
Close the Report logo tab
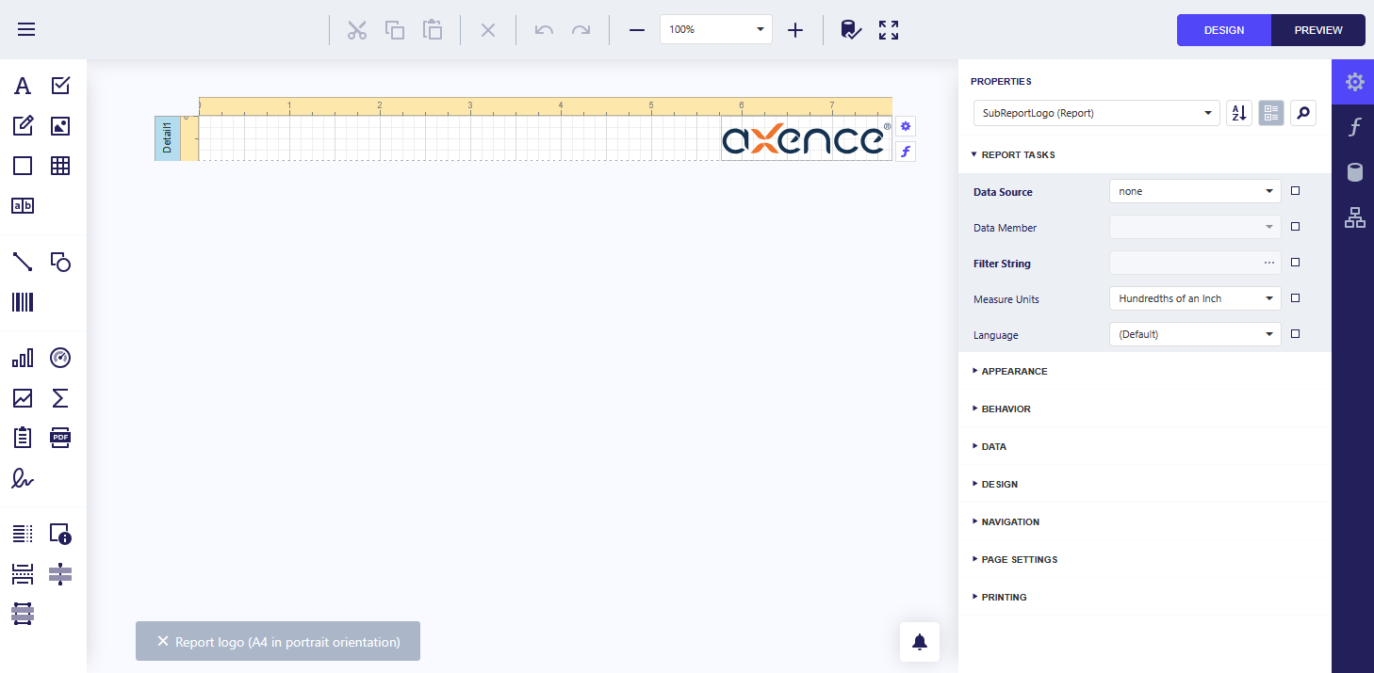[163, 642]
